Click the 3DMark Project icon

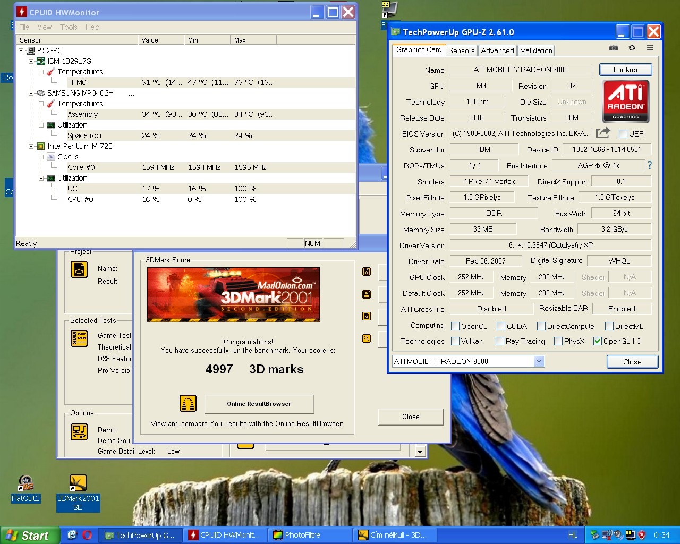point(79,269)
